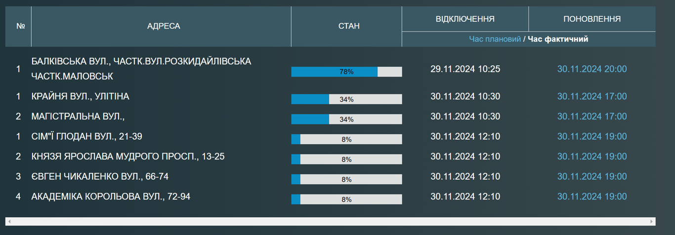
Task: Select Князя Ярослава Мудрого просп., 13-25 address
Action: (x=127, y=157)
